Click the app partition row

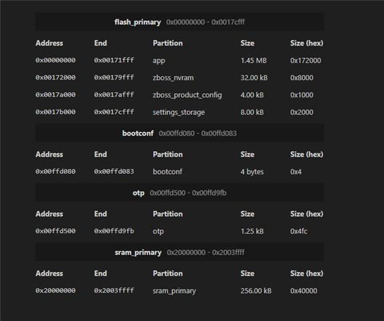(x=179, y=60)
